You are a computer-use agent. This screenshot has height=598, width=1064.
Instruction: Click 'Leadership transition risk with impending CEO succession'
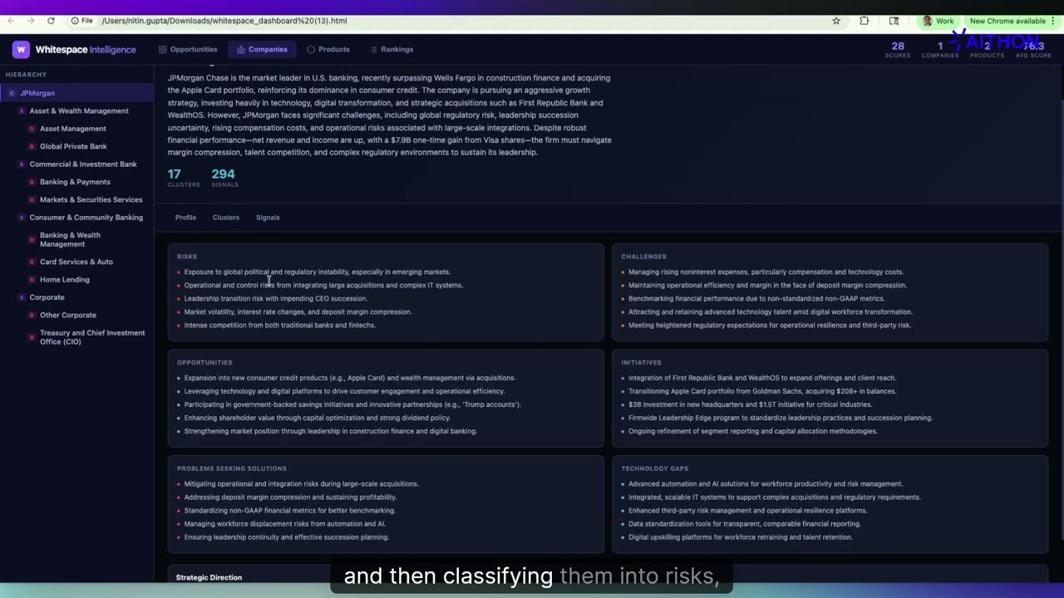pyautogui.click(x=275, y=298)
